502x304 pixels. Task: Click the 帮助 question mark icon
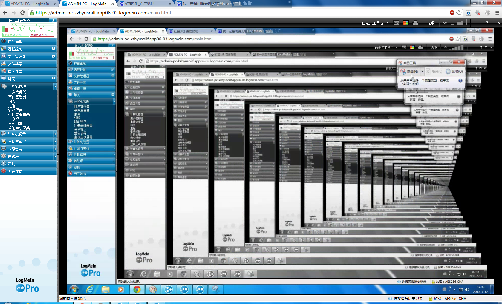(4, 164)
